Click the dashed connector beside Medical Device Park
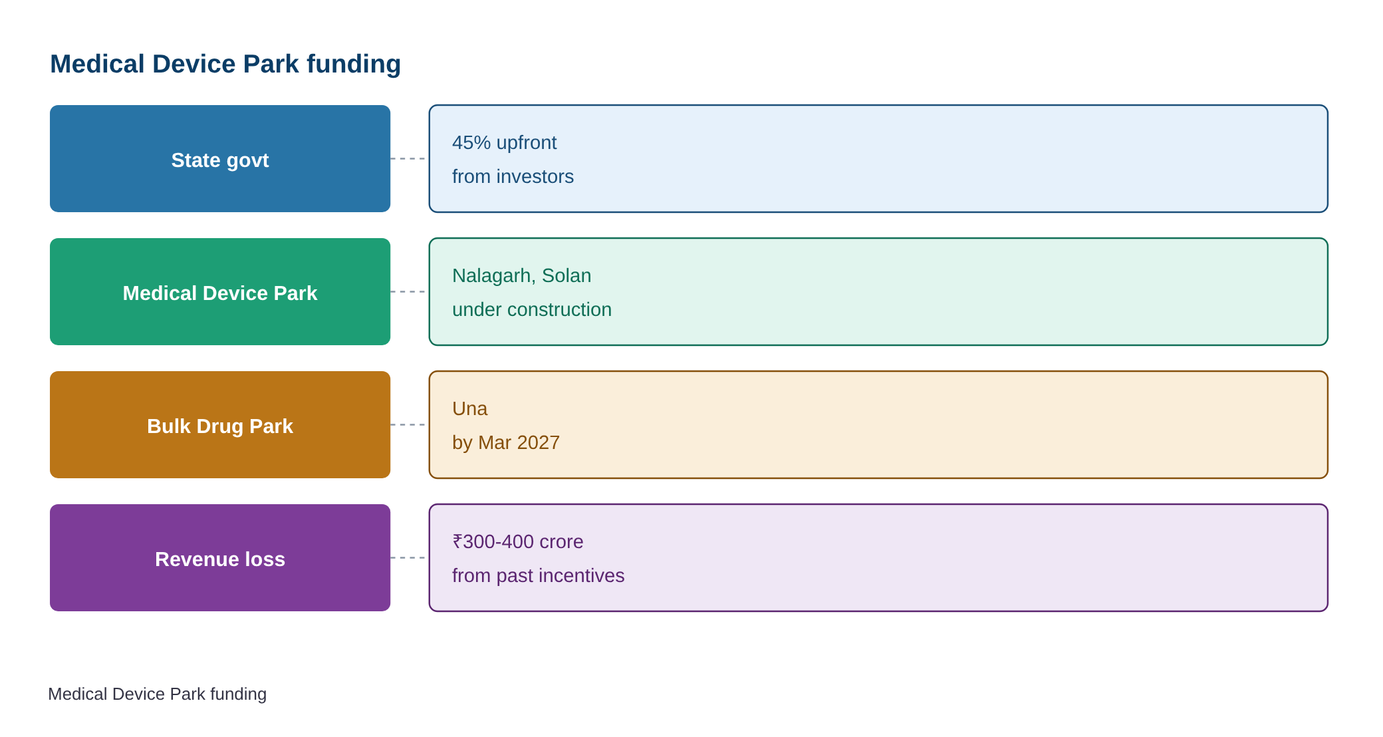Viewport: 1383px width, 737px height. (409, 291)
